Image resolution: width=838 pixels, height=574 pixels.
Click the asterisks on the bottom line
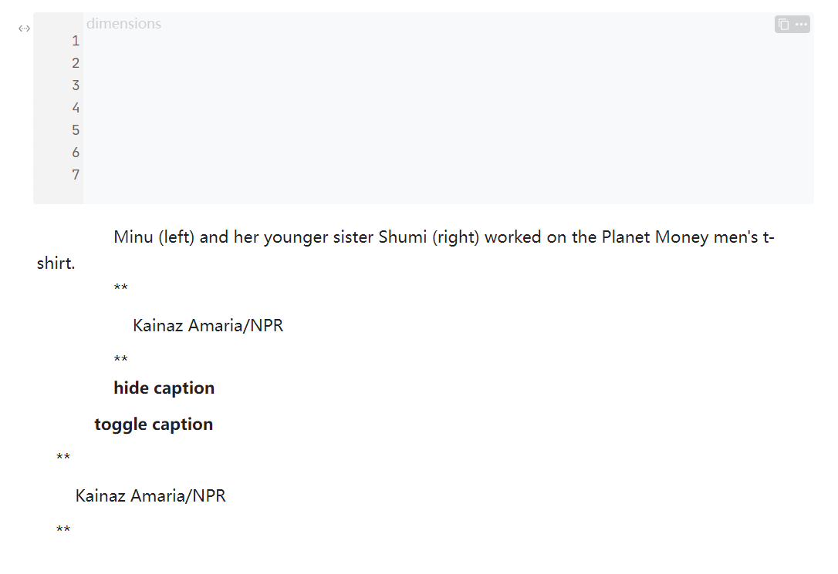click(x=63, y=531)
